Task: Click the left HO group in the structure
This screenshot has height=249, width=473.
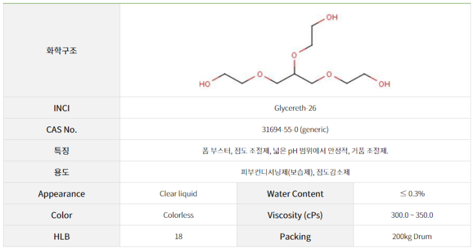Action: pyautogui.click(x=205, y=84)
